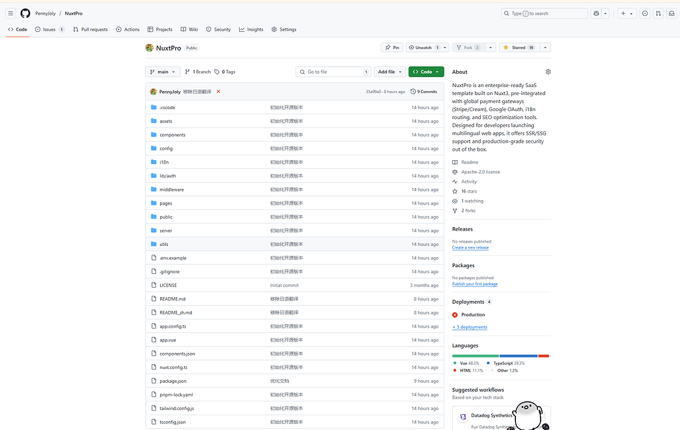Switch to the Pull requests tab

[90, 29]
